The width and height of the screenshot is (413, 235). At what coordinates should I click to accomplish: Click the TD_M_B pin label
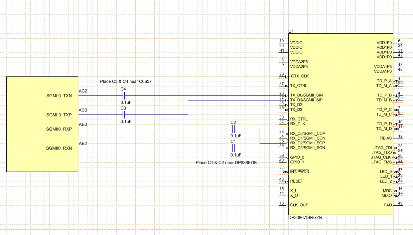[x=384, y=100]
